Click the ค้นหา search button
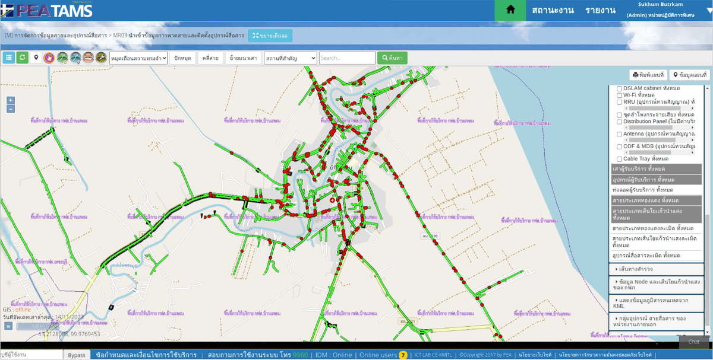The image size is (713, 360). point(392,58)
